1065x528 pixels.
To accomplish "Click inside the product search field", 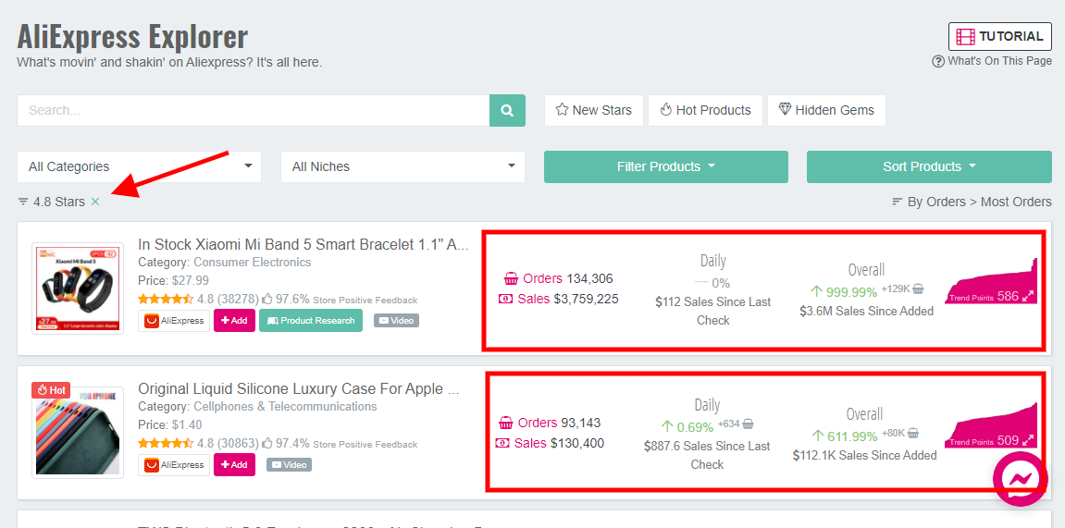I will pos(253,110).
